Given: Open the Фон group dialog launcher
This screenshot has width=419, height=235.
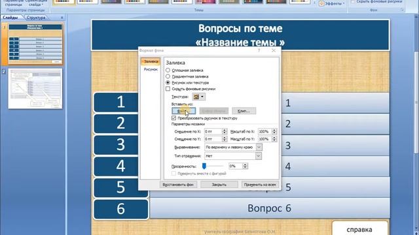Looking at the screenshot, I should point(402,10).
